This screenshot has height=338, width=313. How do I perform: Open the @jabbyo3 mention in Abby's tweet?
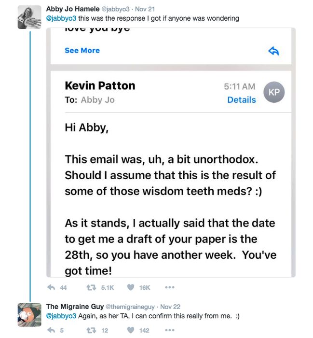pos(61,18)
